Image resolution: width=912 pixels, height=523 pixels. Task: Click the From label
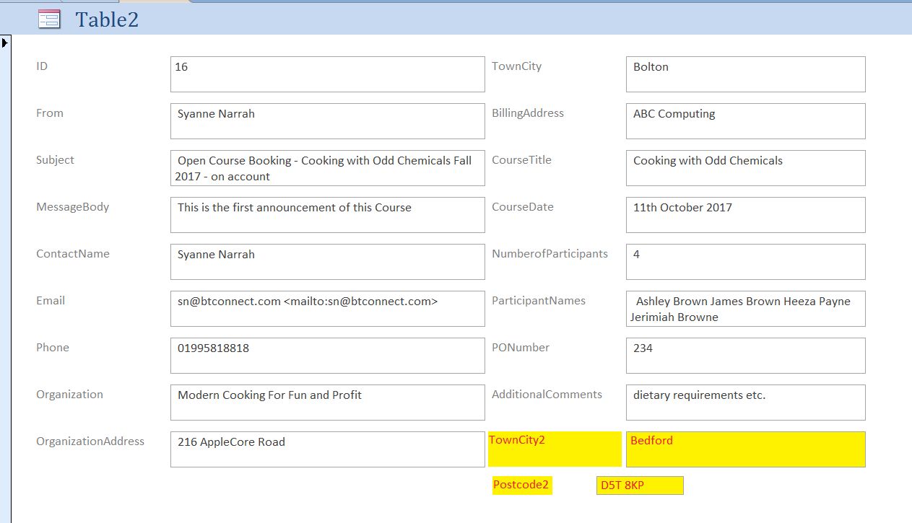pos(50,113)
